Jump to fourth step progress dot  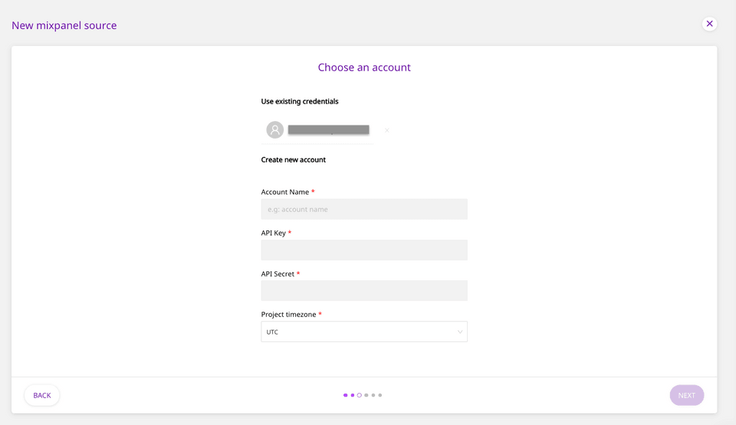point(366,395)
